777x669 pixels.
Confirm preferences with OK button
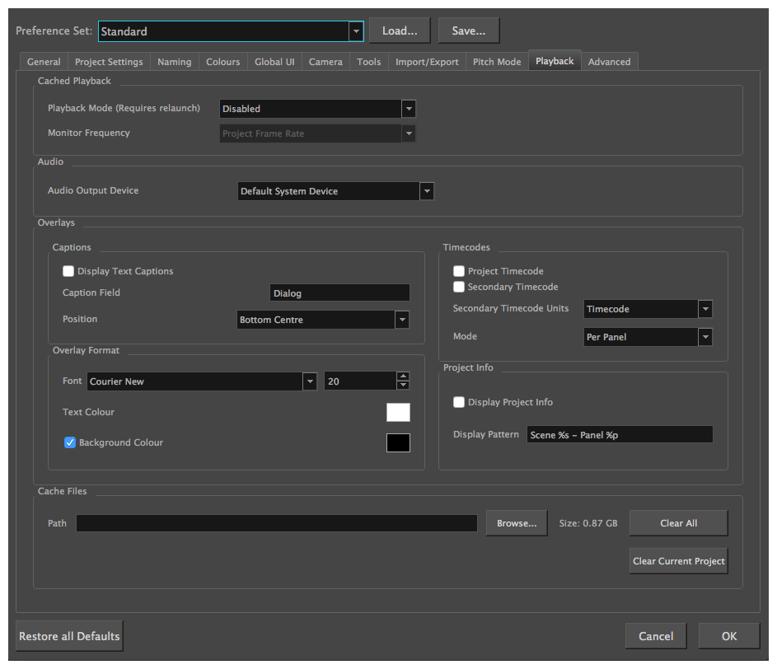[x=729, y=636]
